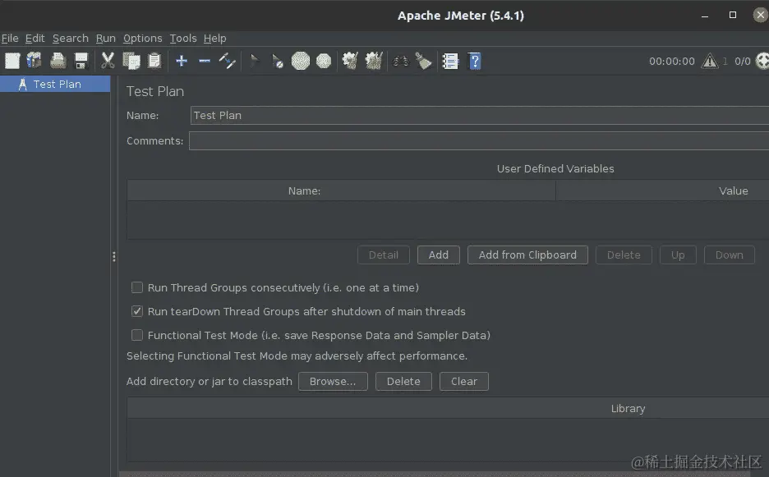The width and height of the screenshot is (769, 477).
Task: Collapse all tree nodes with minus icon
Action: pyautogui.click(x=204, y=61)
